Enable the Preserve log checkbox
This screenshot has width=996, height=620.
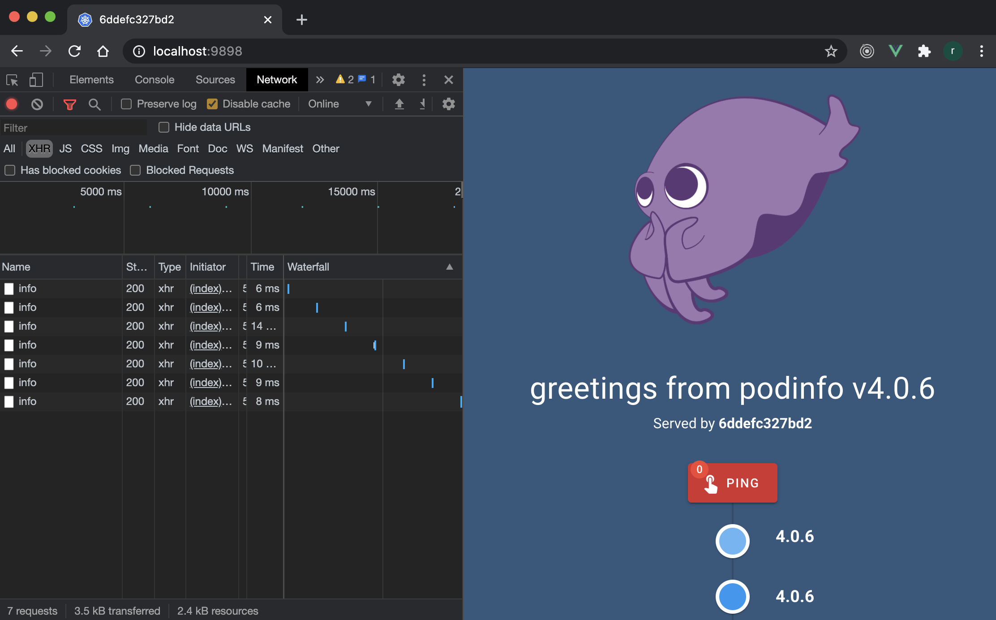(x=126, y=104)
